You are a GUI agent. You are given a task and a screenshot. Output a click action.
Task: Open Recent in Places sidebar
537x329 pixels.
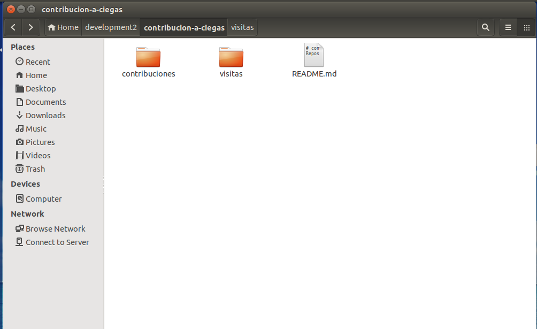(x=37, y=62)
